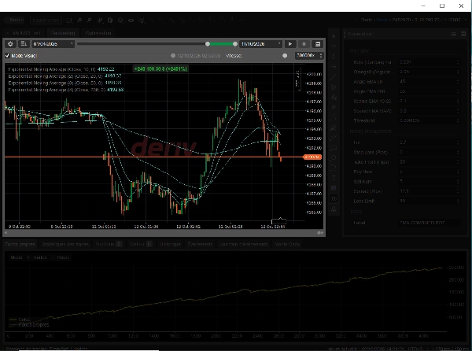Open backtesting settings gear icon
This screenshot has height=351, width=472.
tap(10, 44)
